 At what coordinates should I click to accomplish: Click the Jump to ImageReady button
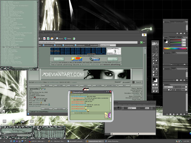(x=155, y=91)
